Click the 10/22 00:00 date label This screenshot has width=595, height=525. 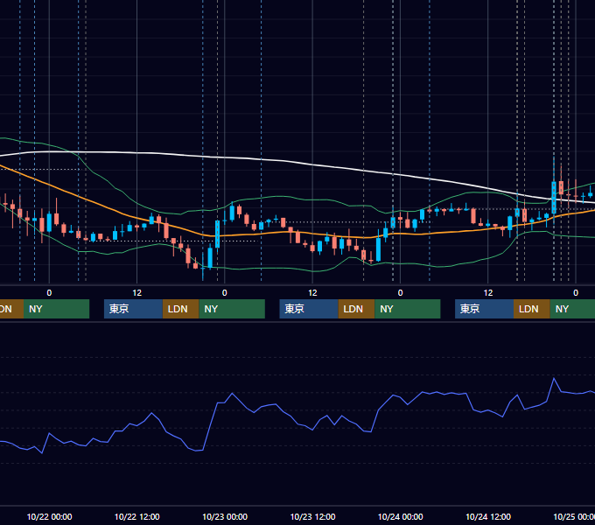[x=49, y=516]
